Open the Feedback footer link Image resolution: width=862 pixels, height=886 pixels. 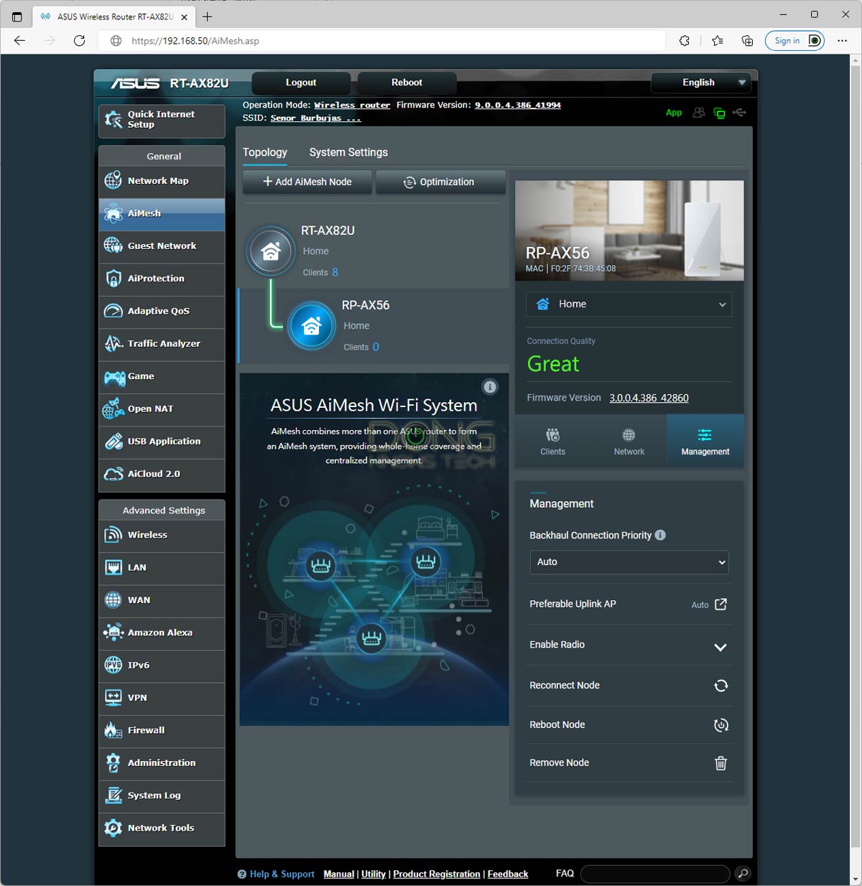pos(508,875)
